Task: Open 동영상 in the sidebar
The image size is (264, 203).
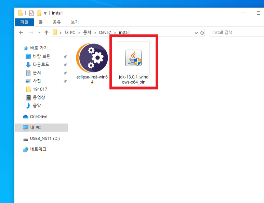Action: pyautogui.click(x=35, y=97)
